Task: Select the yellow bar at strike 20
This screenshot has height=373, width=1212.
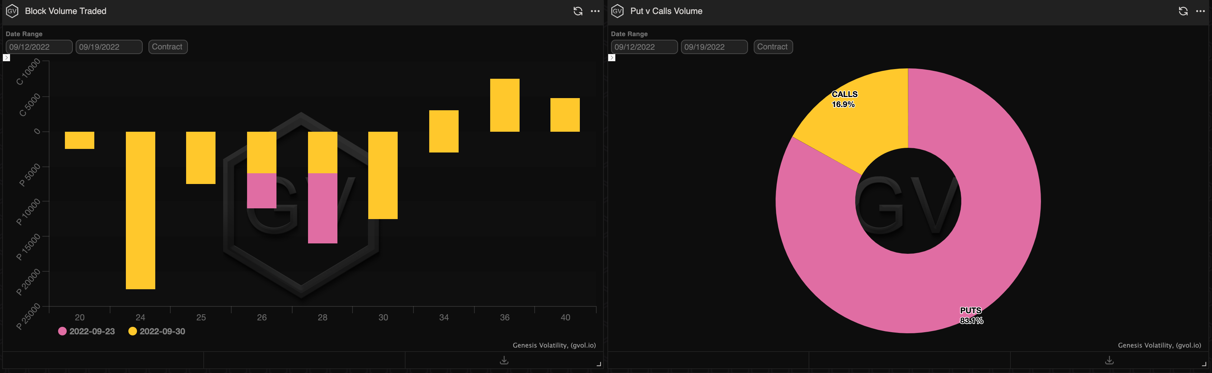Action: click(80, 140)
